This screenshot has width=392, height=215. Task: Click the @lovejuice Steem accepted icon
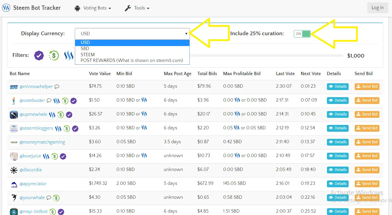pyautogui.click(x=46, y=156)
